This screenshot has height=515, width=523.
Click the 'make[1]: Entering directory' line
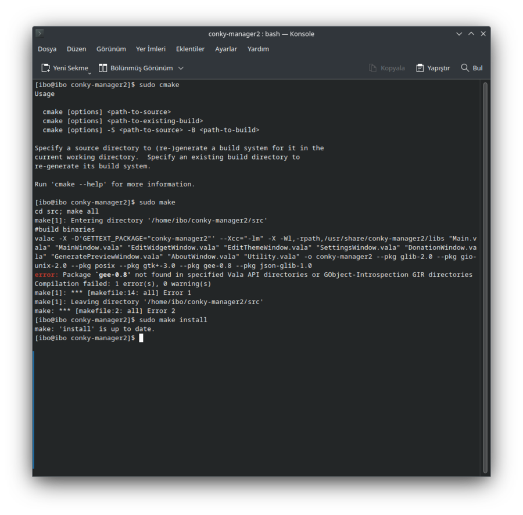tap(151, 220)
